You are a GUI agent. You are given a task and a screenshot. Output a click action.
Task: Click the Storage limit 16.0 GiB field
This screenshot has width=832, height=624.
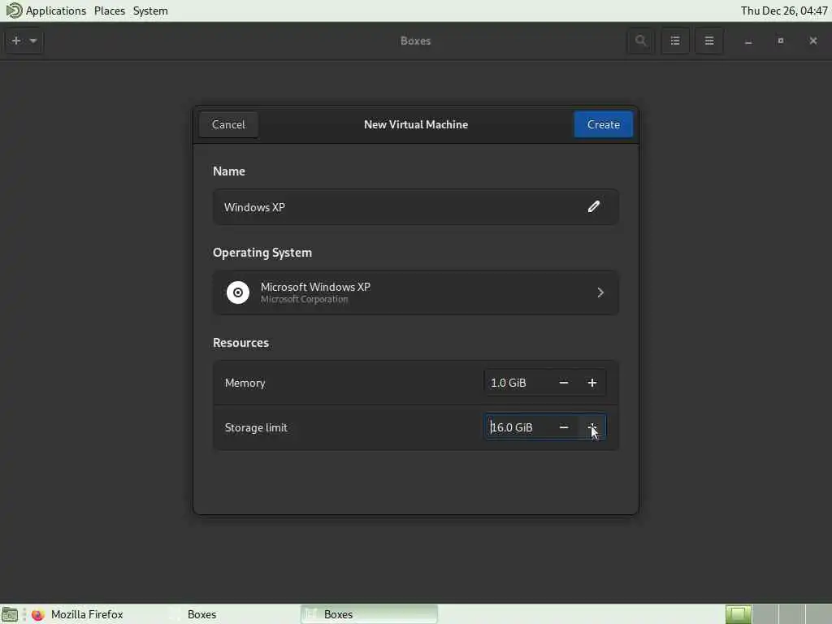click(518, 427)
